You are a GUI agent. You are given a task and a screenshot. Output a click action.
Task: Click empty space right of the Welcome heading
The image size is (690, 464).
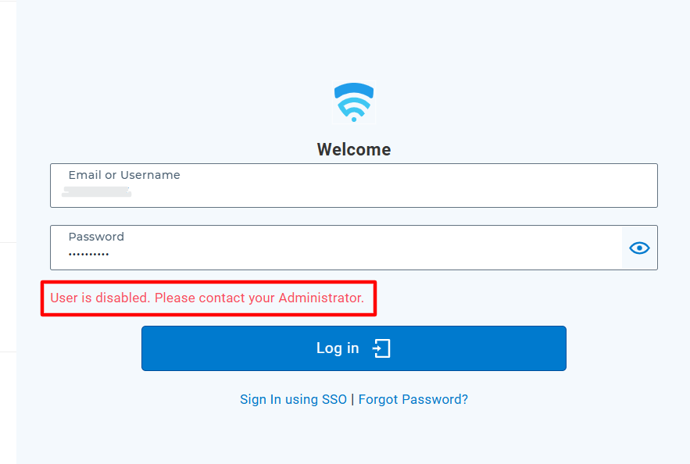(531, 149)
